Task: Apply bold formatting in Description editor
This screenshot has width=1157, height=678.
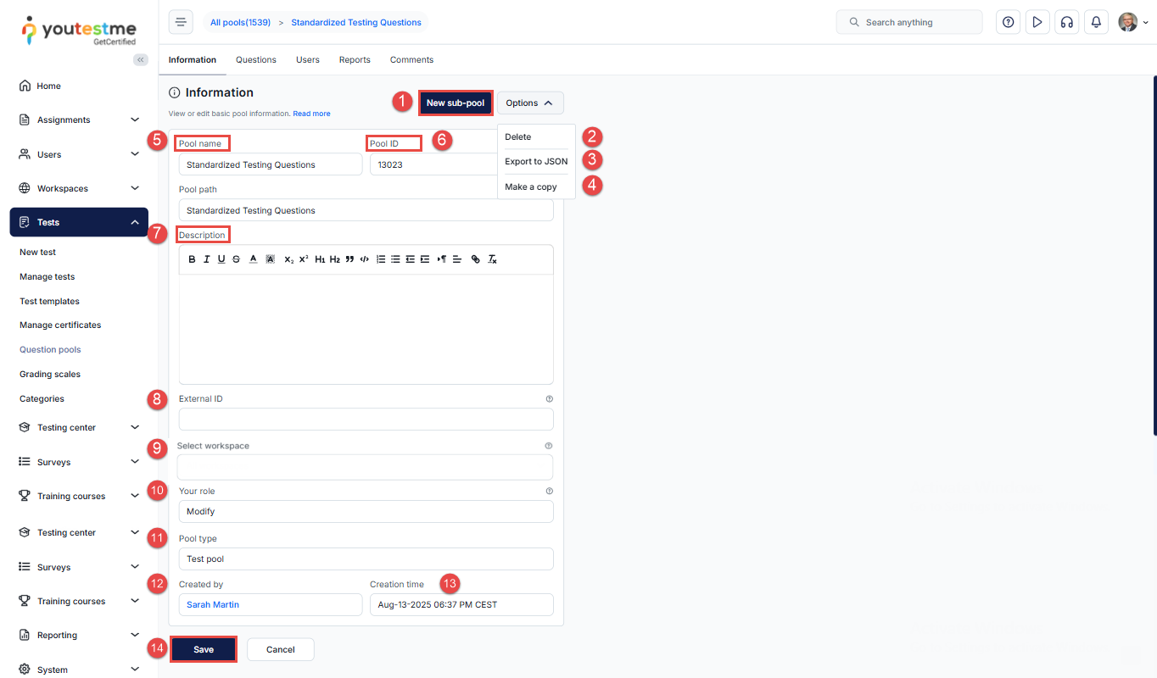Action: [x=193, y=259]
